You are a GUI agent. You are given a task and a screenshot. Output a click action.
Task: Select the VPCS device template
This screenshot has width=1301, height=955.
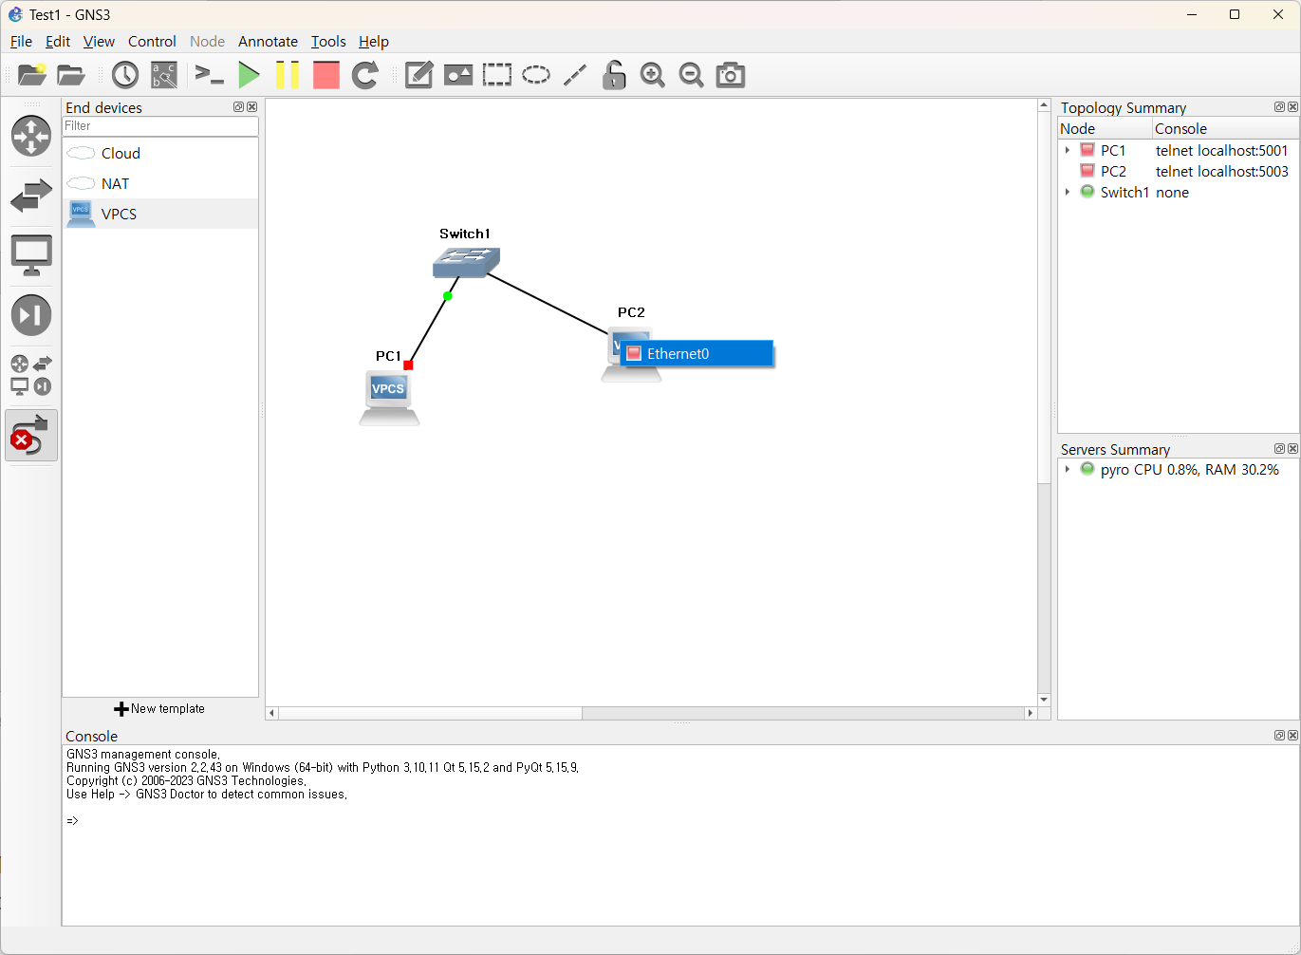[x=160, y=214]
